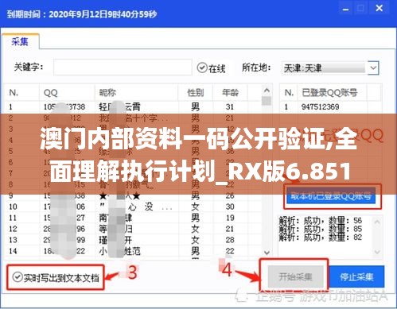Viewport: 397px width, 309px height.
Task: Focus the 关键字 keyword input field
Action: click(x=123, y=68)
